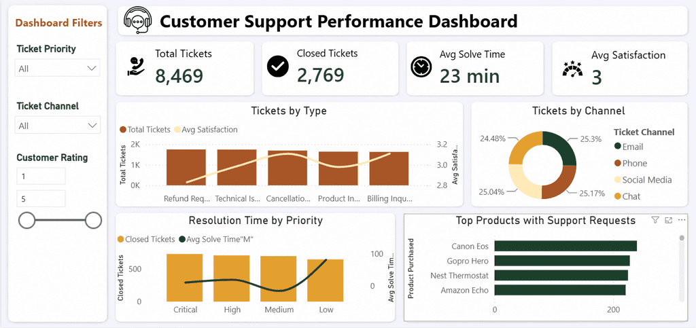Click the Total Tickets legend item
This screenshot has width=696, height=328.
pos(145,130)
